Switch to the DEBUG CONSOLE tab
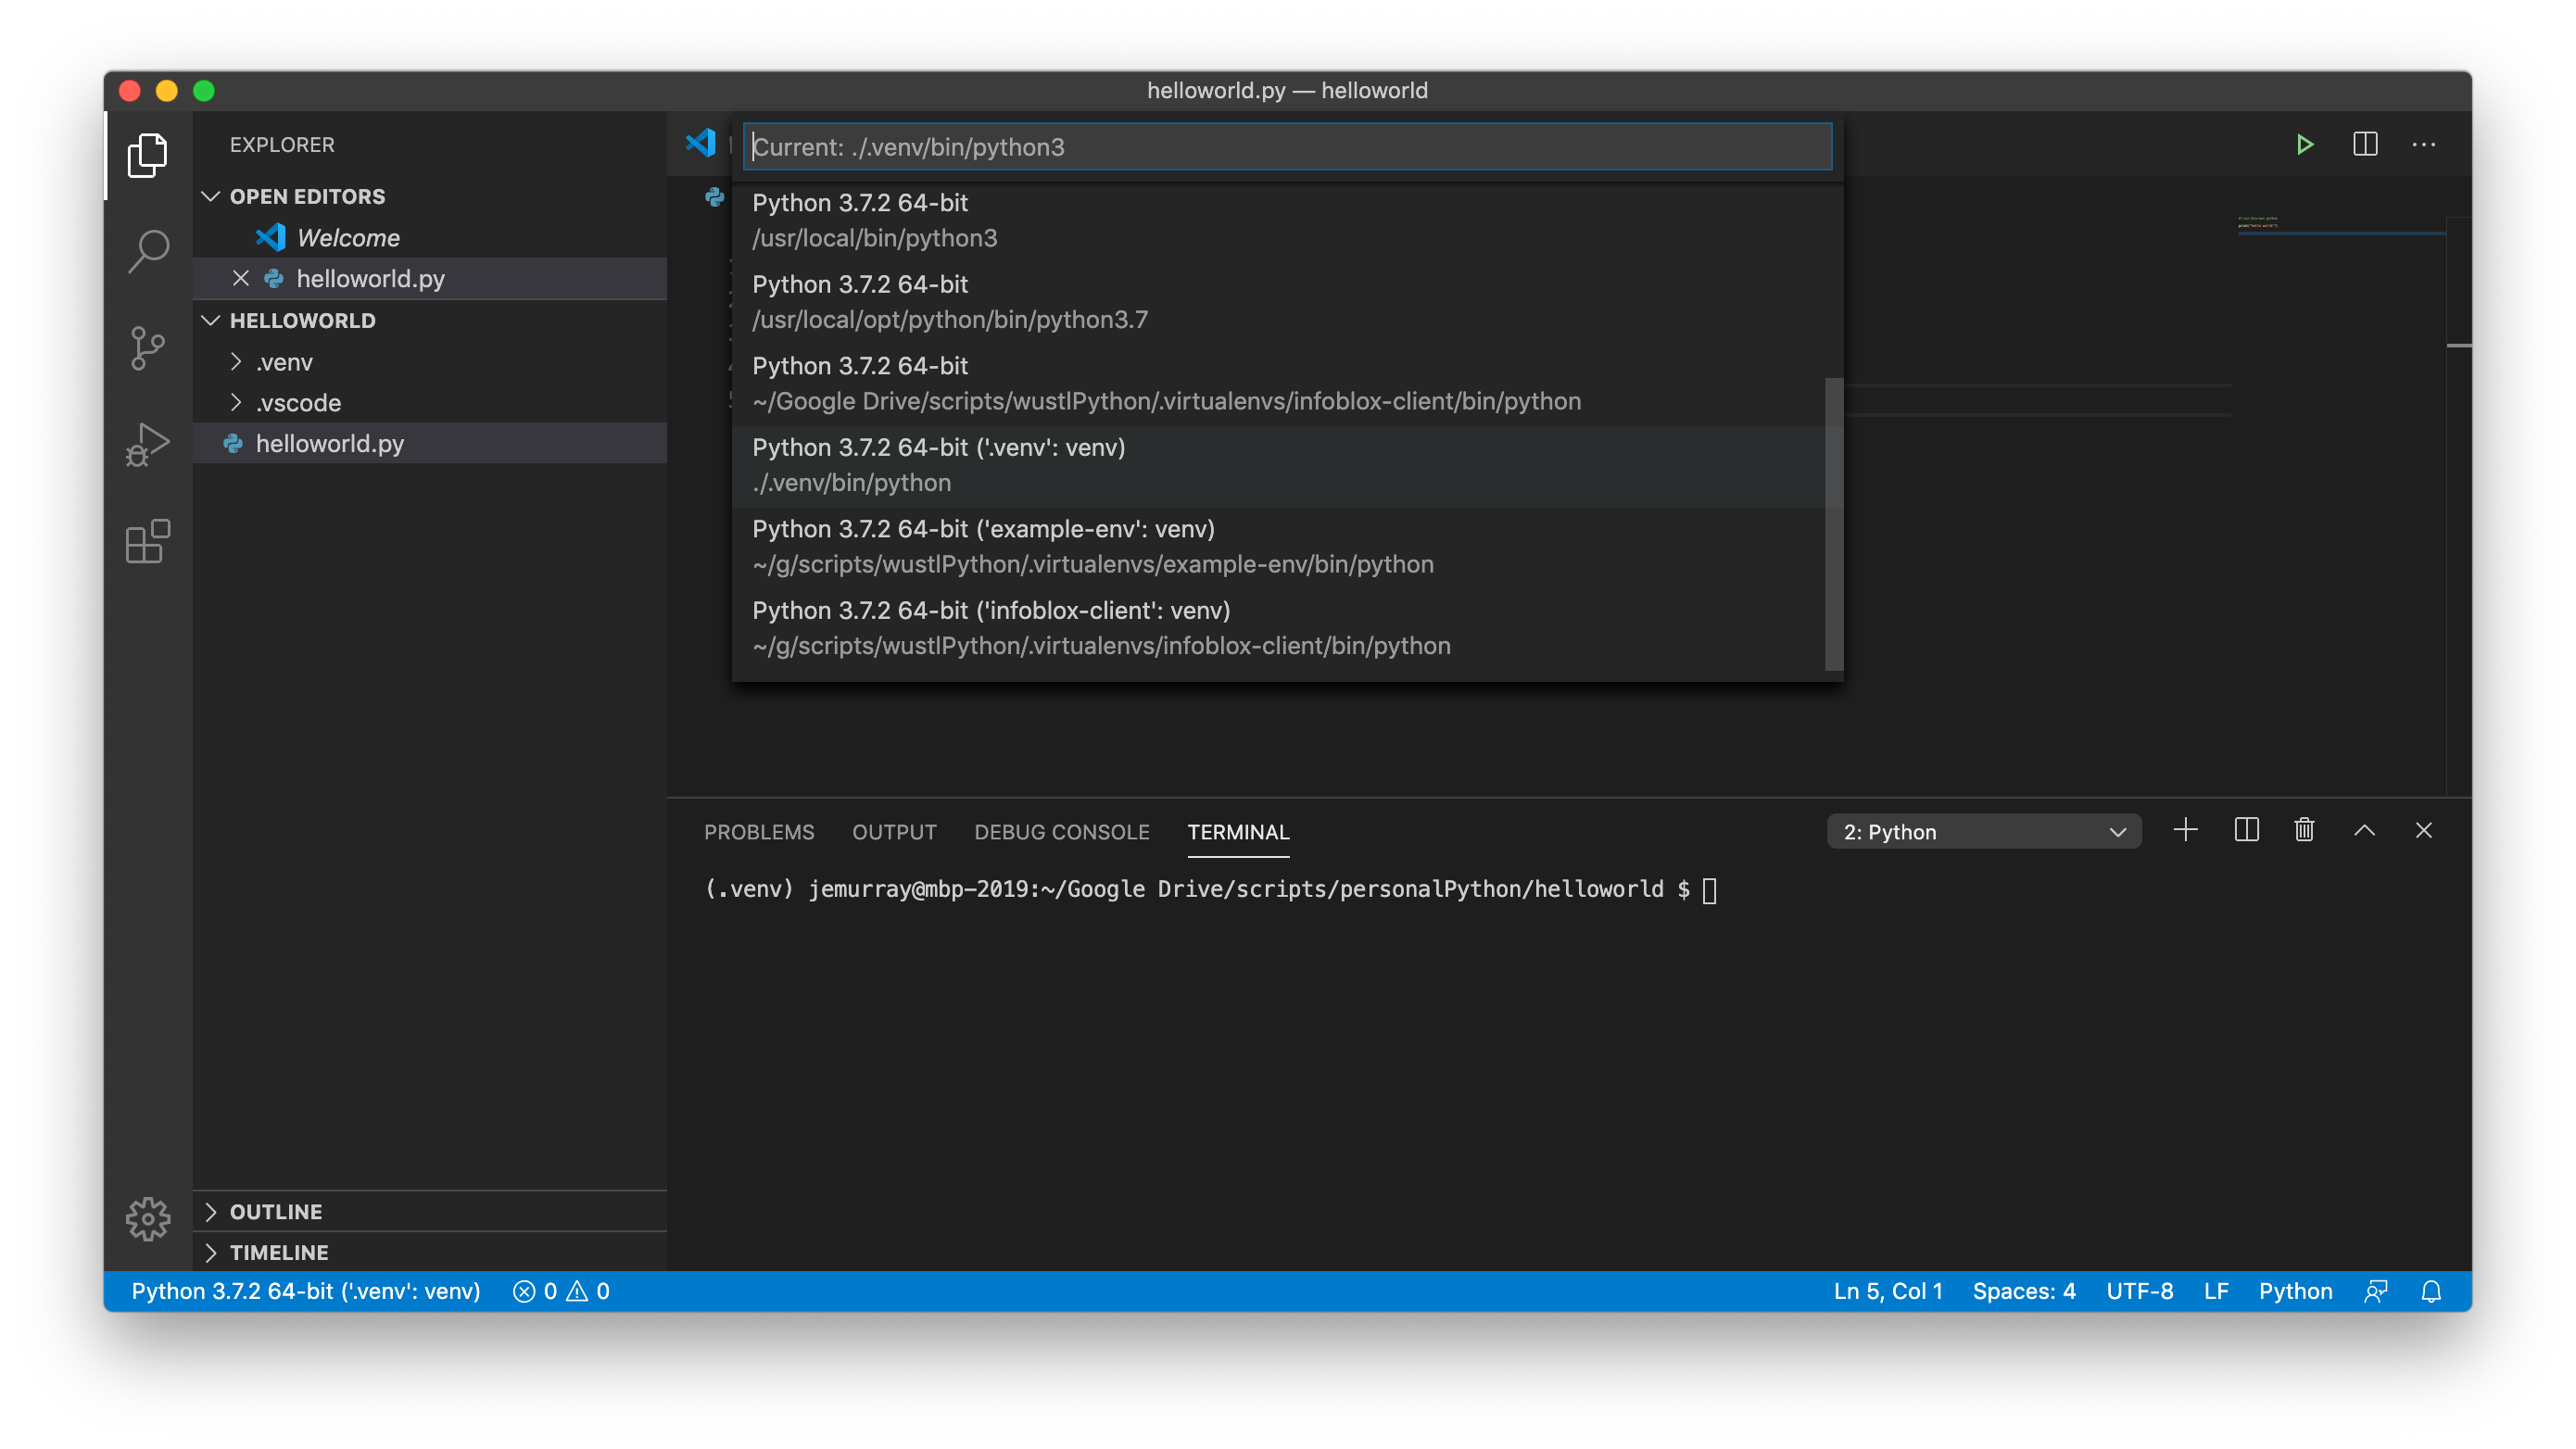This screenshot has height=1449, width=2576. tap(1062, 832)
